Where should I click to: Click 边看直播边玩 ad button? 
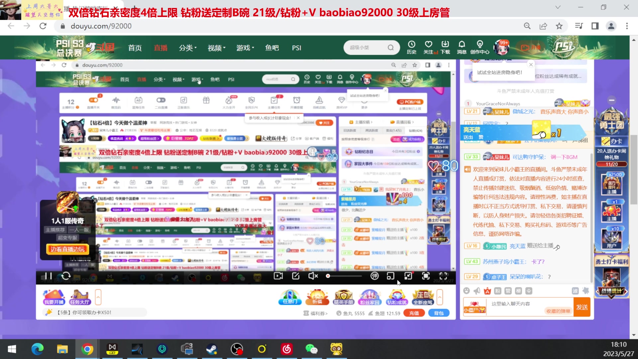point(67,249)
